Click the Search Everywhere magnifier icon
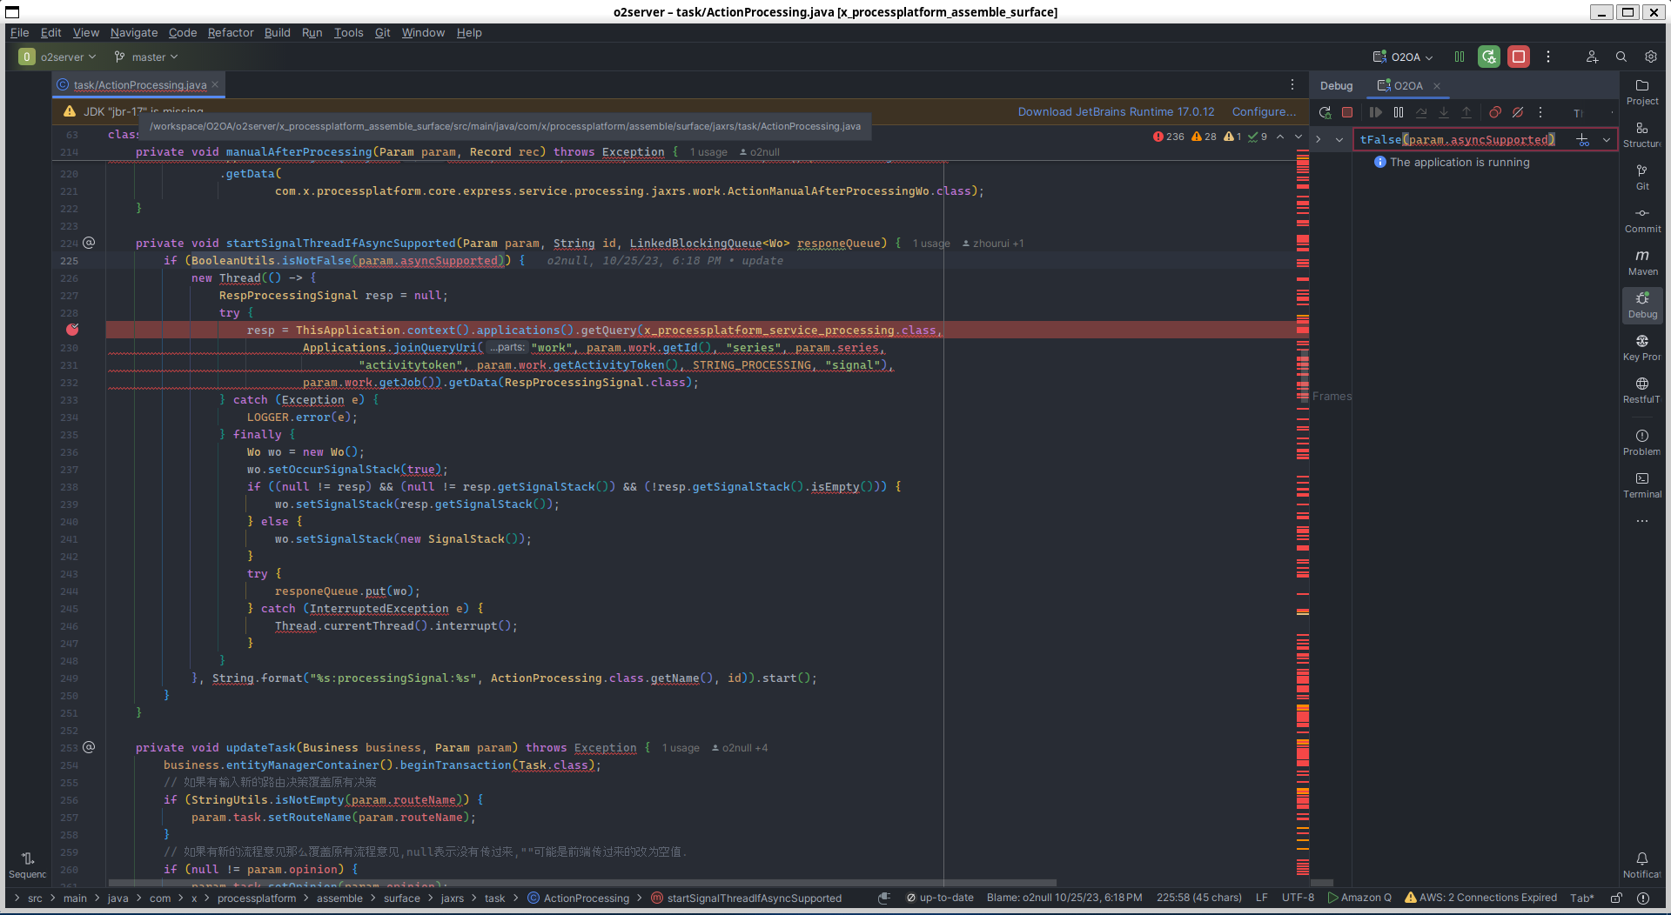The width and height of the screenshot is (1671, 915). [1621, 57]
